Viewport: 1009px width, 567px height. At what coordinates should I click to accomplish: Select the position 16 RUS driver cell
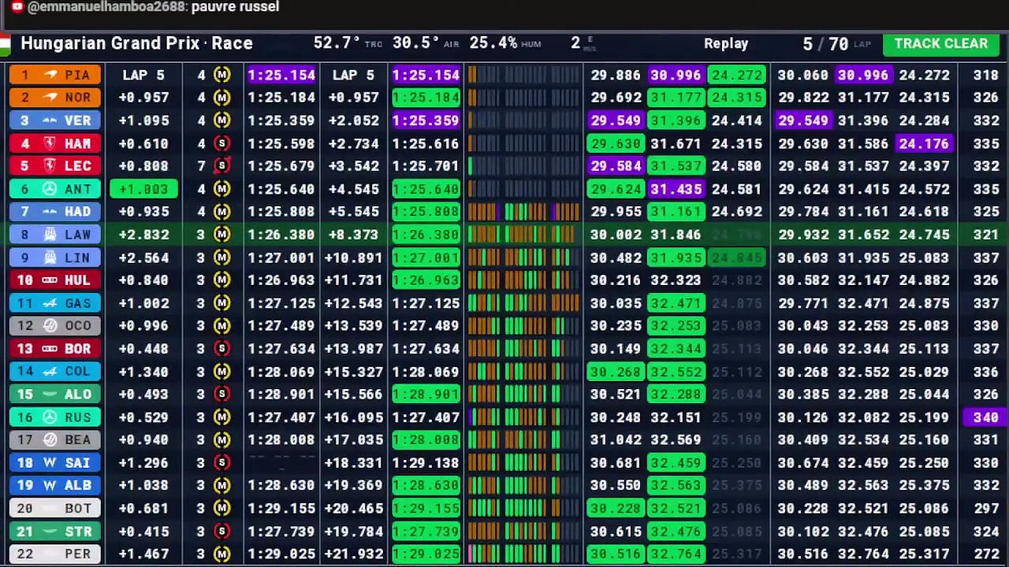pyautogui.click(x=54, y=417)
